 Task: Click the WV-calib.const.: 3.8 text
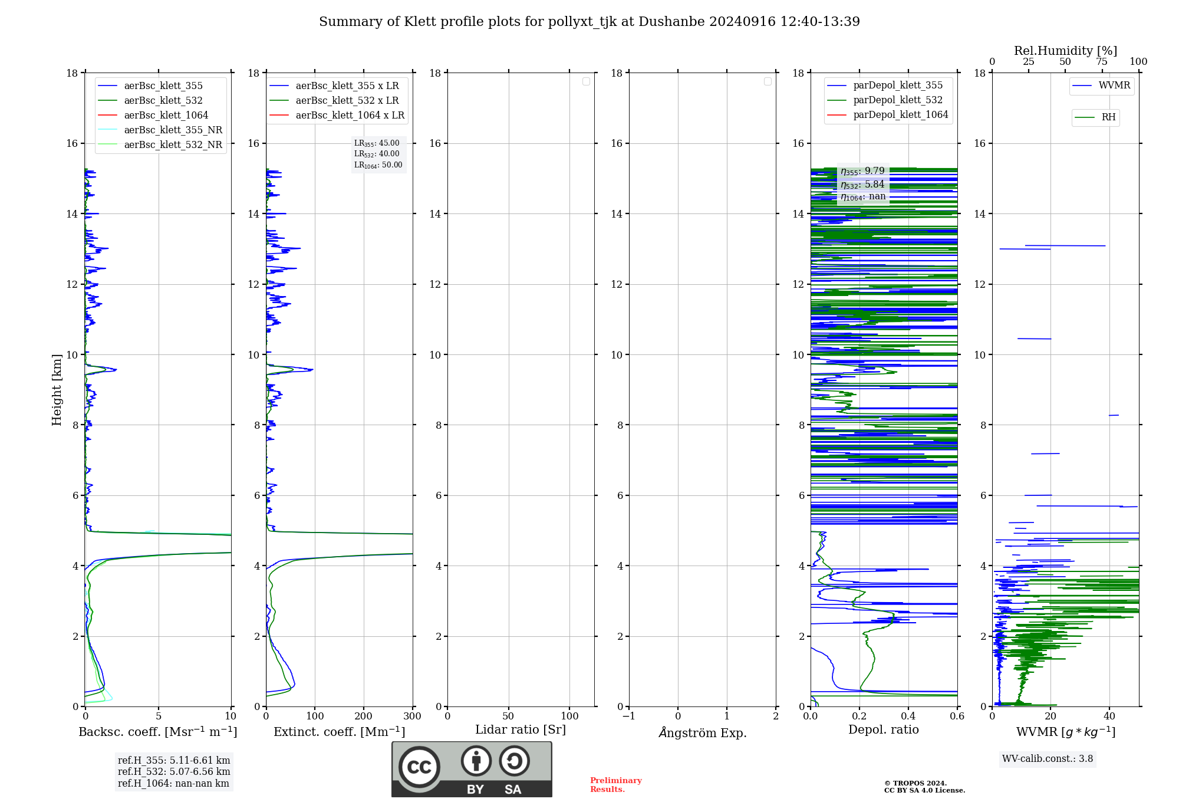pyautogui.click(x=1048, y=759)
